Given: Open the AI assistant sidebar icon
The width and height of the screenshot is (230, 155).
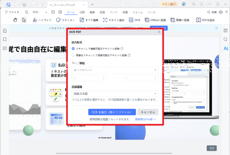Looking at the screenshot, I should coord(226,48).
